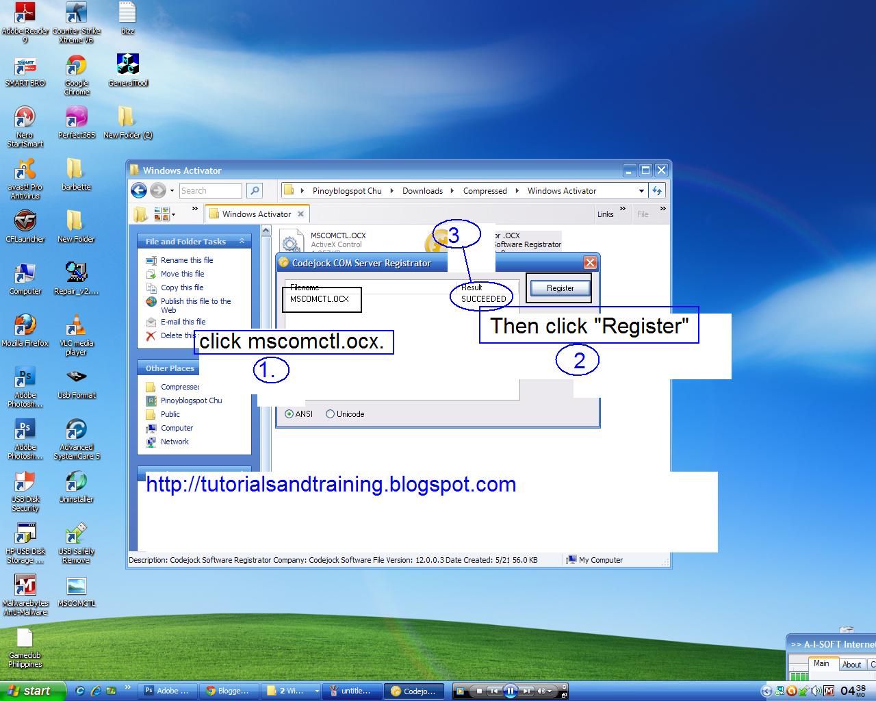Screen dimensions: 876x701
Task: Open SMART BRO desktop shortcut
Action: pyautogui.click(x=25, y=71)
